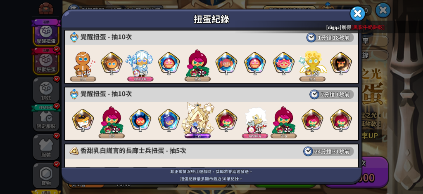Open the 香甜乳白謊言的長廊士兵扭蛋 record

point(211,151)
